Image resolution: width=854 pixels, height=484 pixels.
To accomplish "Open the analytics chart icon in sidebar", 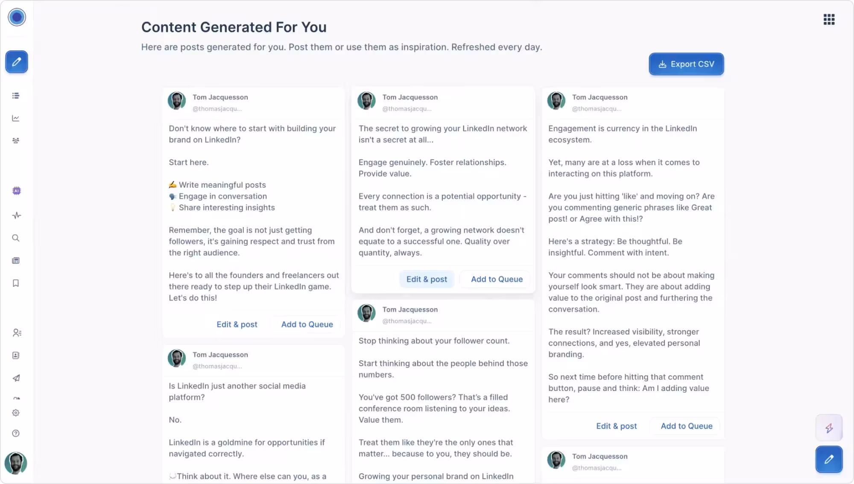I will (x=16, y=118).
